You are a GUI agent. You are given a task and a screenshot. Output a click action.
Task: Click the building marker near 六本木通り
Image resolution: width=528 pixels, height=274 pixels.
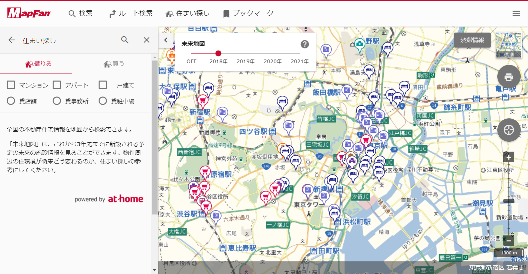click(216, 216)
